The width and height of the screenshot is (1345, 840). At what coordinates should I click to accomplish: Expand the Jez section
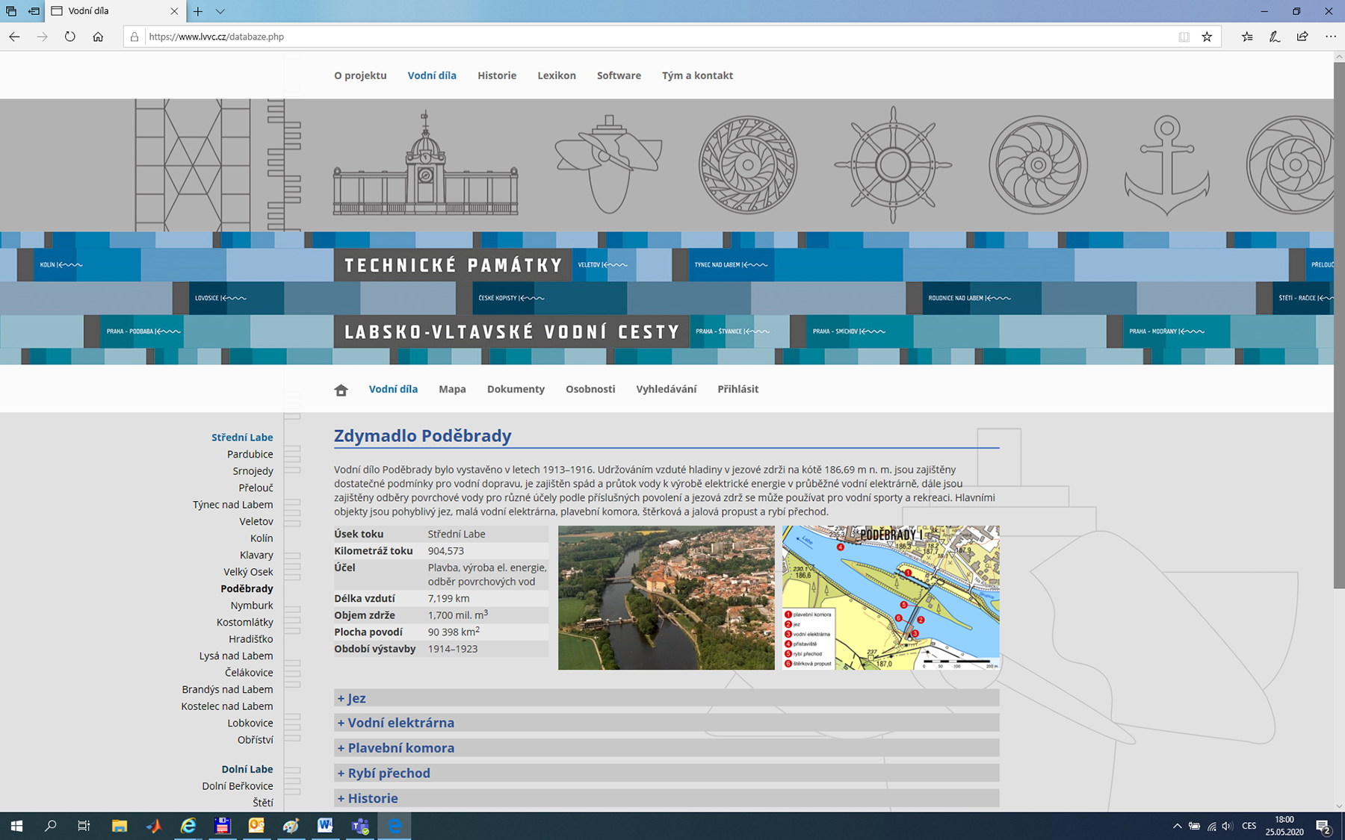[x=356, y=698]
